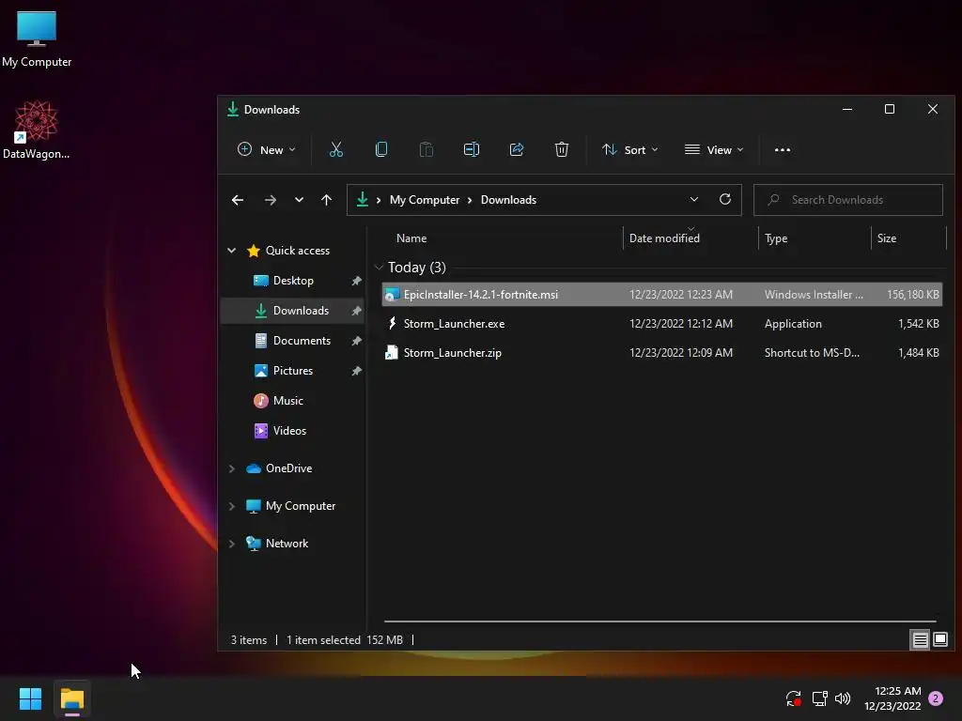The image size is (962, 721).
Task: Expand the OneDrive tree node
Action: pyautogui.click(x=232, y=468)
